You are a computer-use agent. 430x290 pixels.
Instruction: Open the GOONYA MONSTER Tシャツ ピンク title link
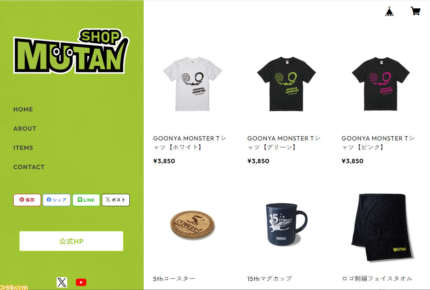click(378, 143)
